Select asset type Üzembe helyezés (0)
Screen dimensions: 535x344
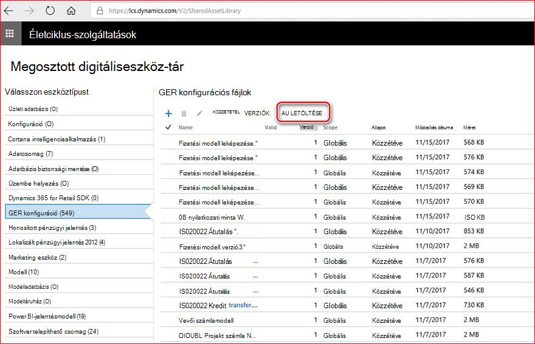pyautogui.click(x=79, y=183)
